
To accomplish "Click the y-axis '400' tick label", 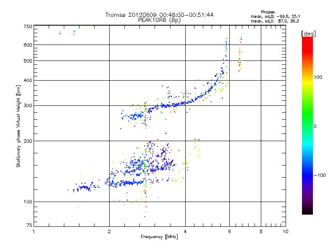I will (28, 80).
